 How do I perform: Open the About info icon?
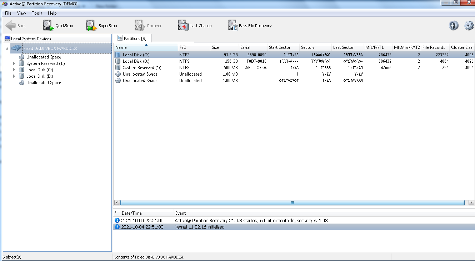pyautogui.click(x=454, y=26)
